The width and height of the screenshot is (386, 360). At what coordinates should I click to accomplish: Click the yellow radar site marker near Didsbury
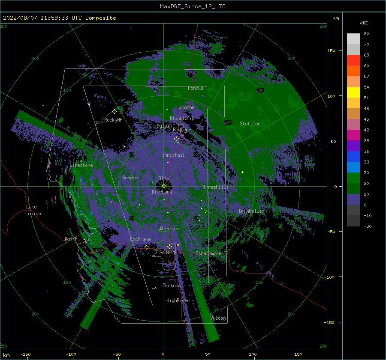coord(164,186)
